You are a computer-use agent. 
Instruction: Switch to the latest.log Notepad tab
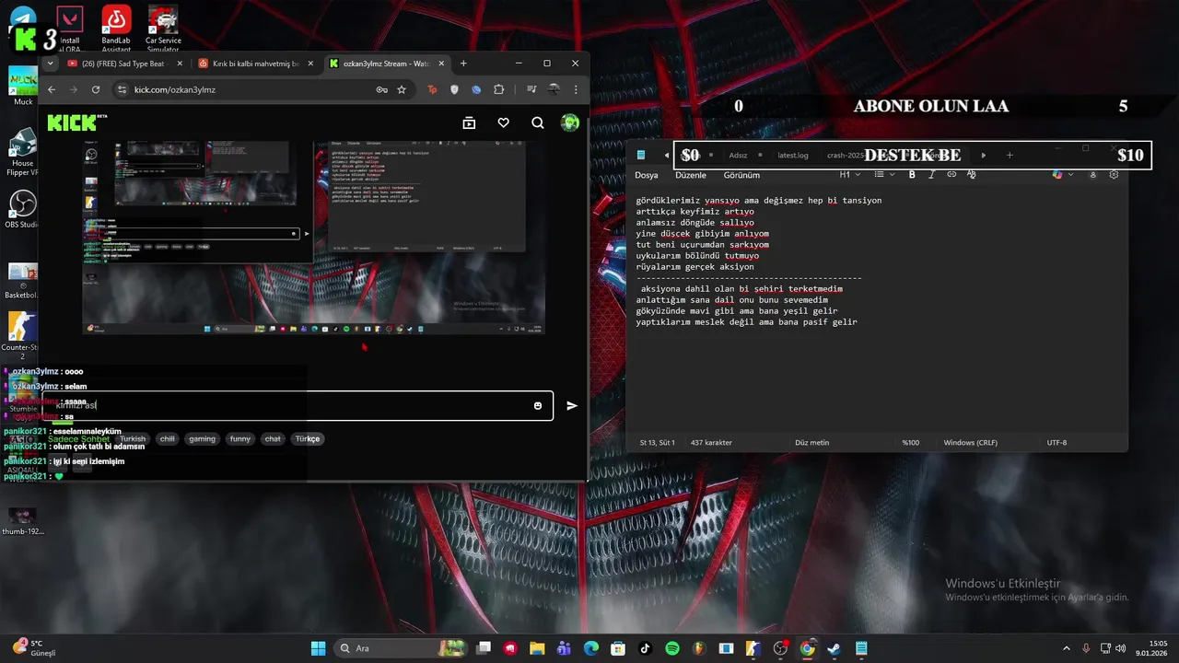[792, 155]
